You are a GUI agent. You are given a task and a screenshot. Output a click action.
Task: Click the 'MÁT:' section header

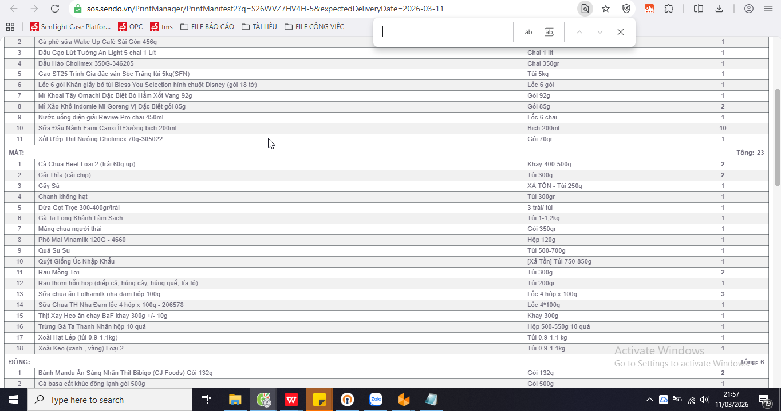[x=16, y=153]
